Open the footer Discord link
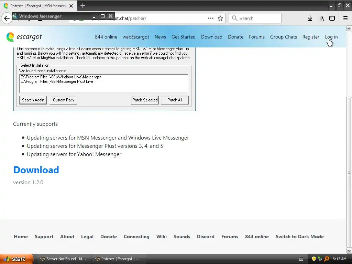Image resolution: width=352 pixels, height=264 pixels. pos(206,236)
